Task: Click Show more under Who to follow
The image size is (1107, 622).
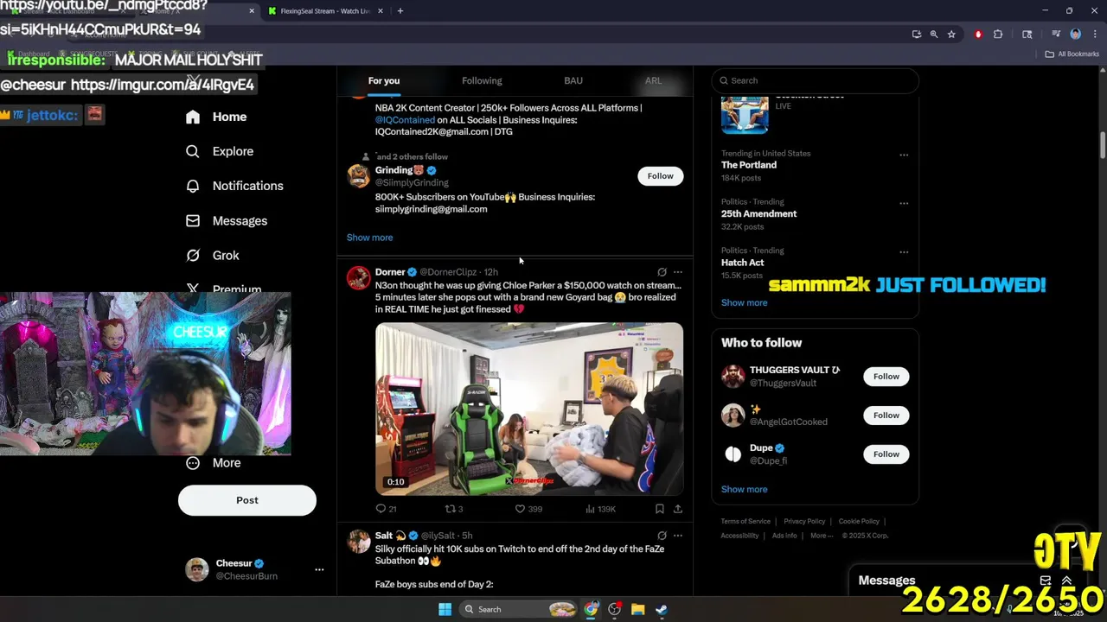Action: pyautogui.click(x=745, y=490)
